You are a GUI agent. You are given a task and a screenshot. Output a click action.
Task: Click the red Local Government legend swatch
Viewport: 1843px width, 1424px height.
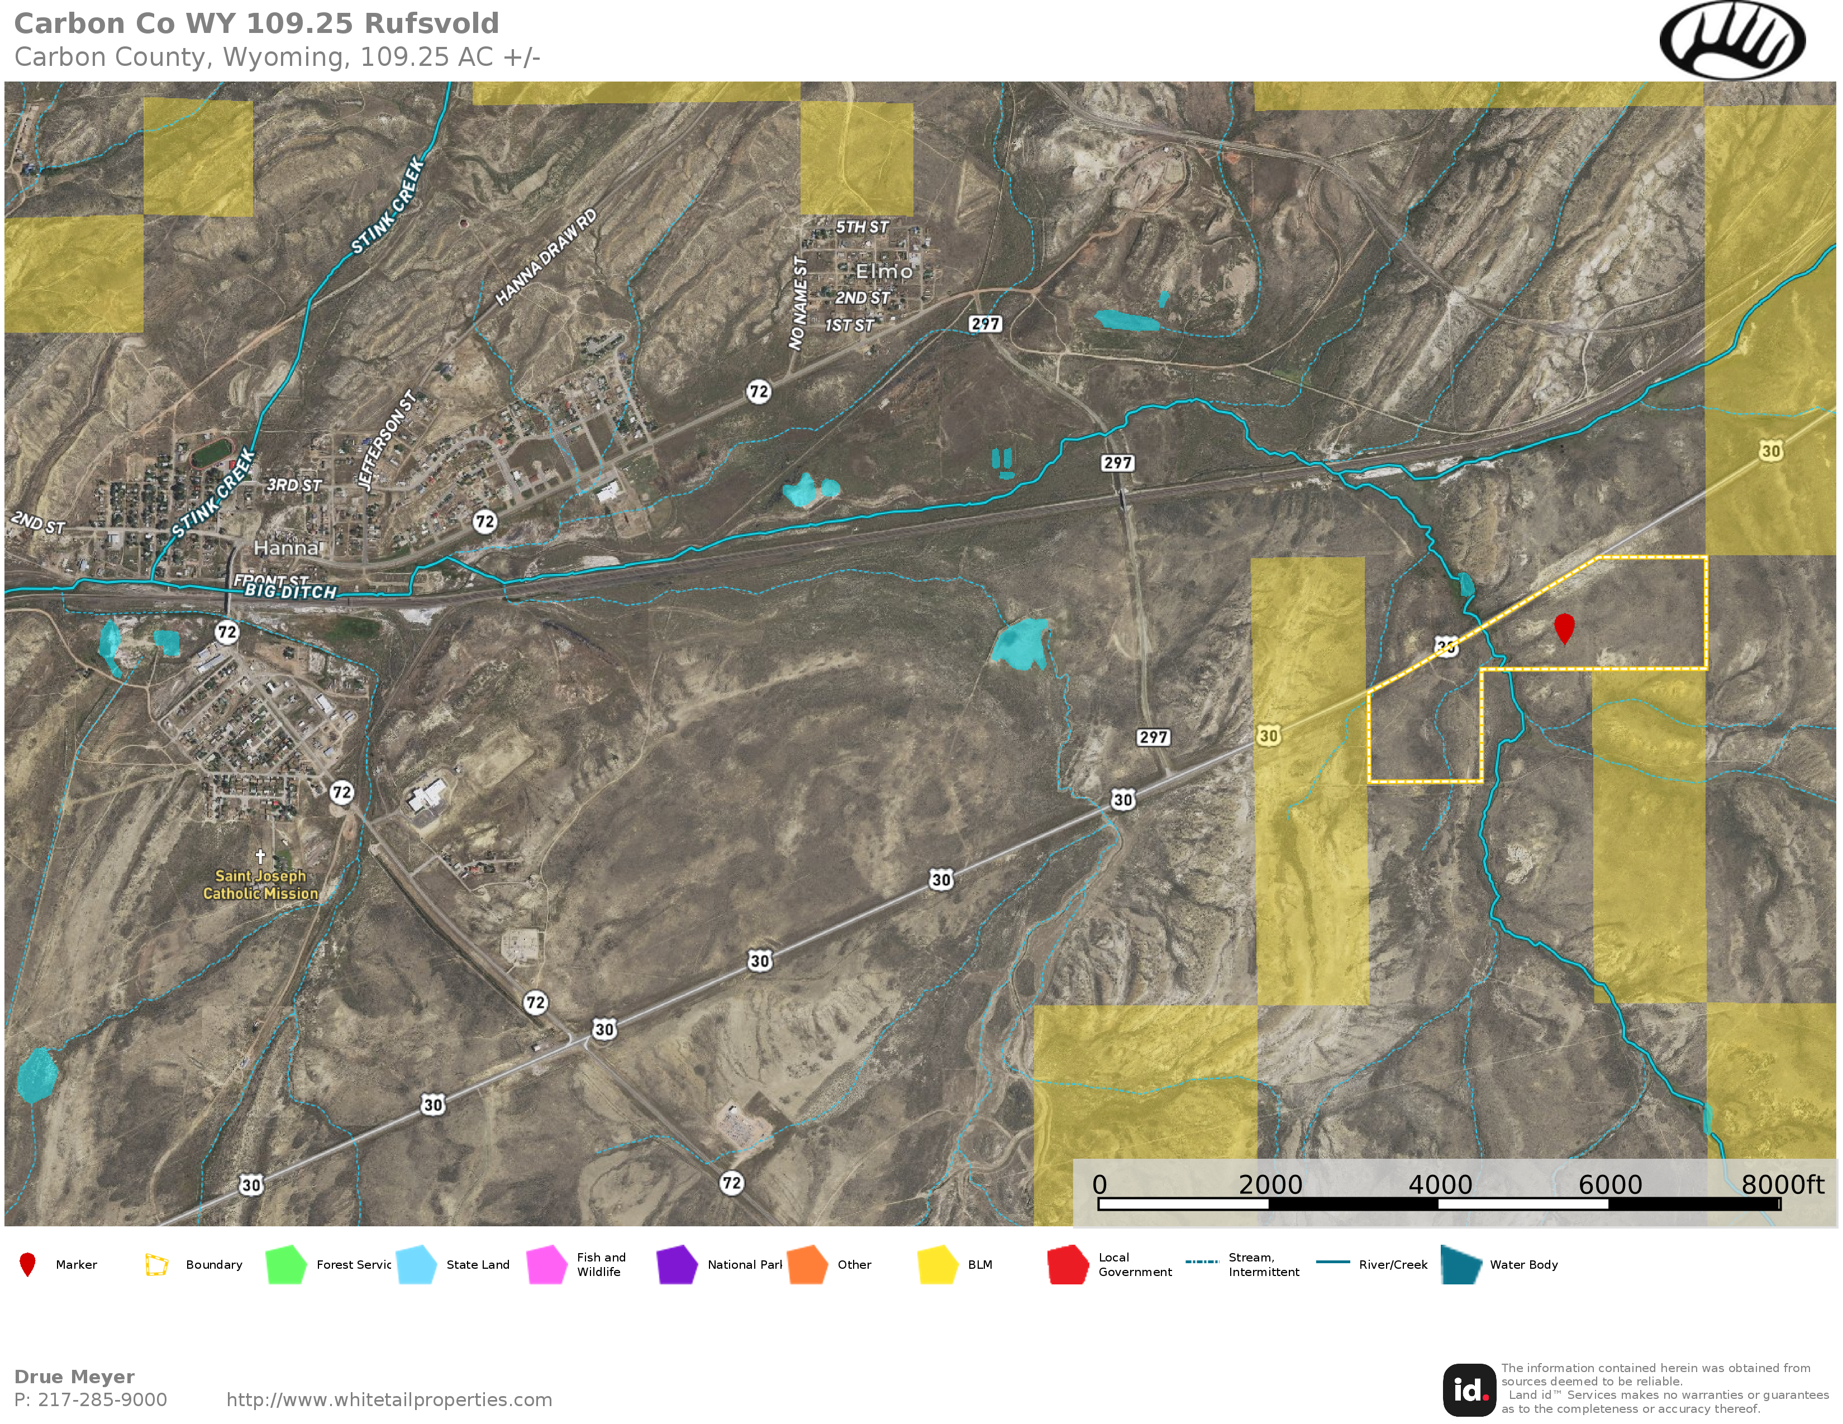[x=1068, y=1264]
